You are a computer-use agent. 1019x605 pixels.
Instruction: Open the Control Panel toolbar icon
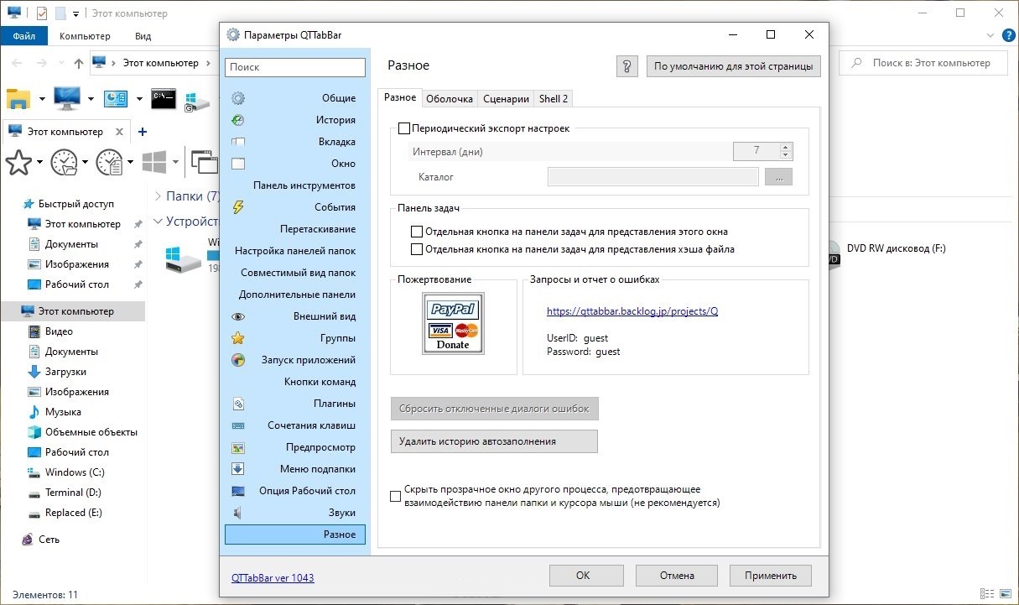click(x=115, y=98)
